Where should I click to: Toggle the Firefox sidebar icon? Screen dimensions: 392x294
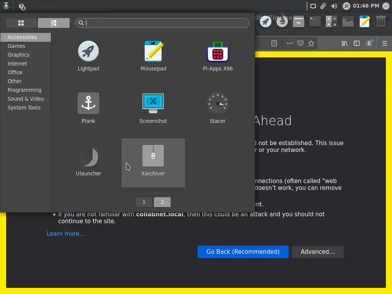click(x=357, y=43)
